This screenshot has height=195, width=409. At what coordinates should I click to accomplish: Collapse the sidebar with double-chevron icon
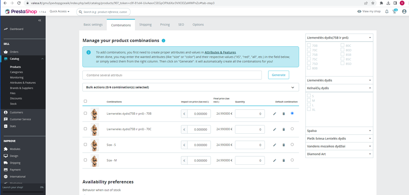[x=40, y=20]
